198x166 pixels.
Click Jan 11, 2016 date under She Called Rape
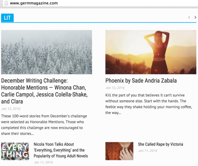click(x=148, y=151)
